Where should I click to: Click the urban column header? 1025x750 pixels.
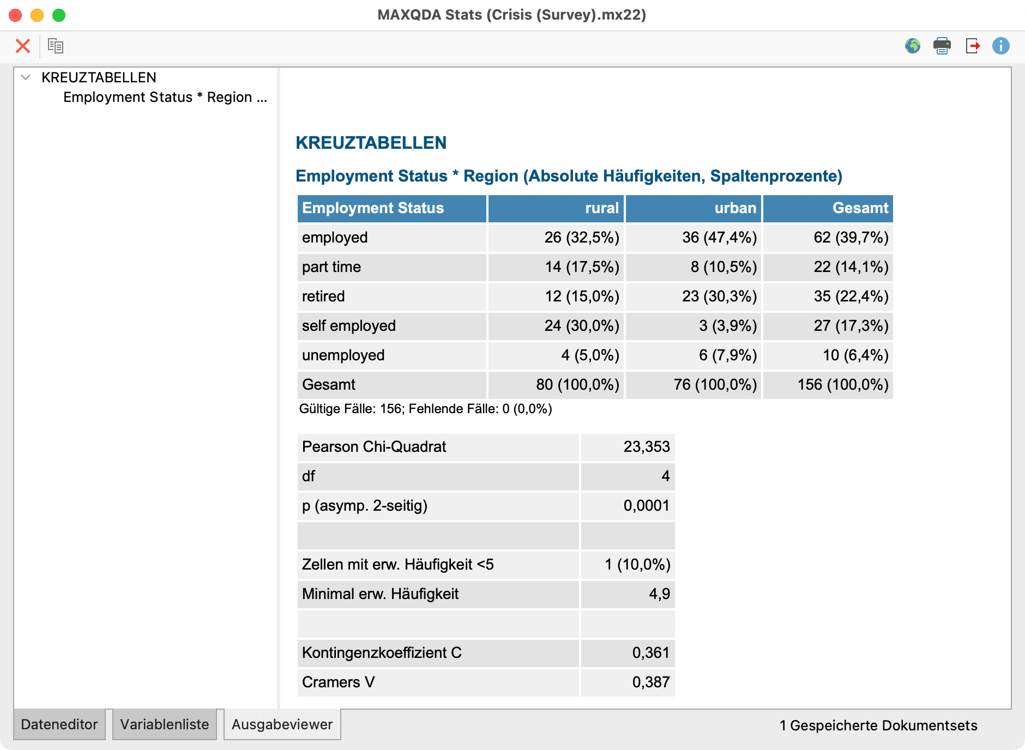(x=693, y=208)
